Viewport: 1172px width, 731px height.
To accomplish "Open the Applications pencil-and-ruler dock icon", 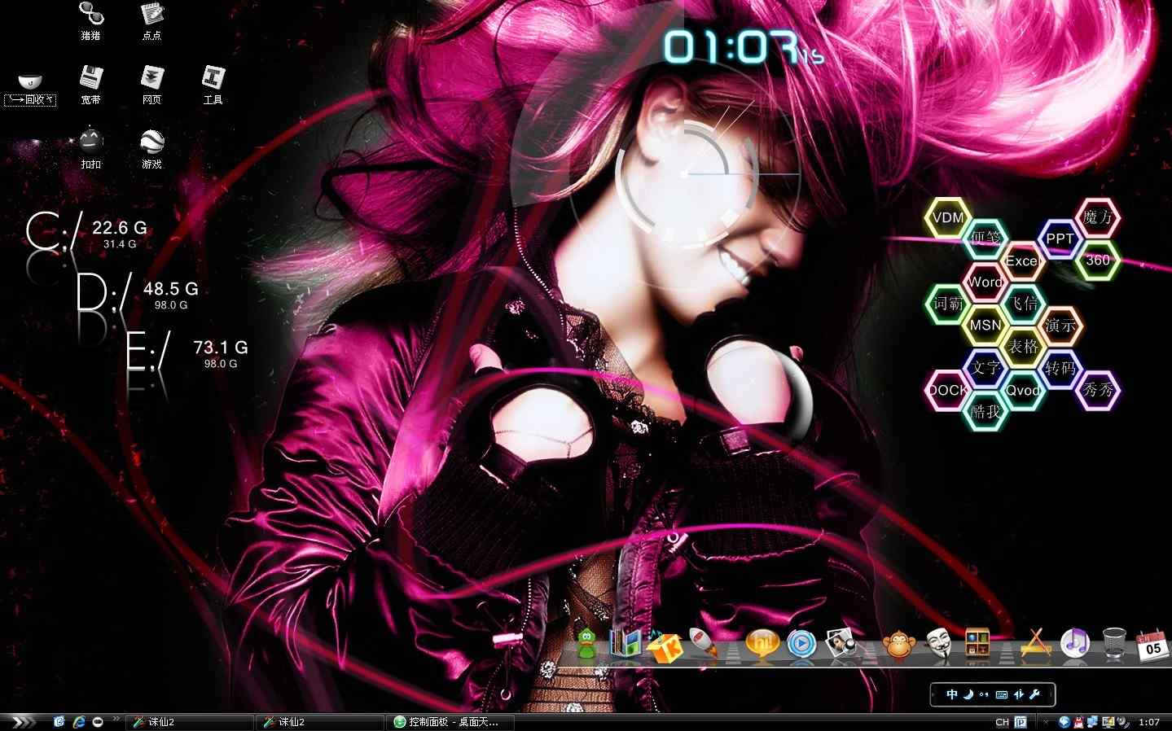I will point(1034,643).
